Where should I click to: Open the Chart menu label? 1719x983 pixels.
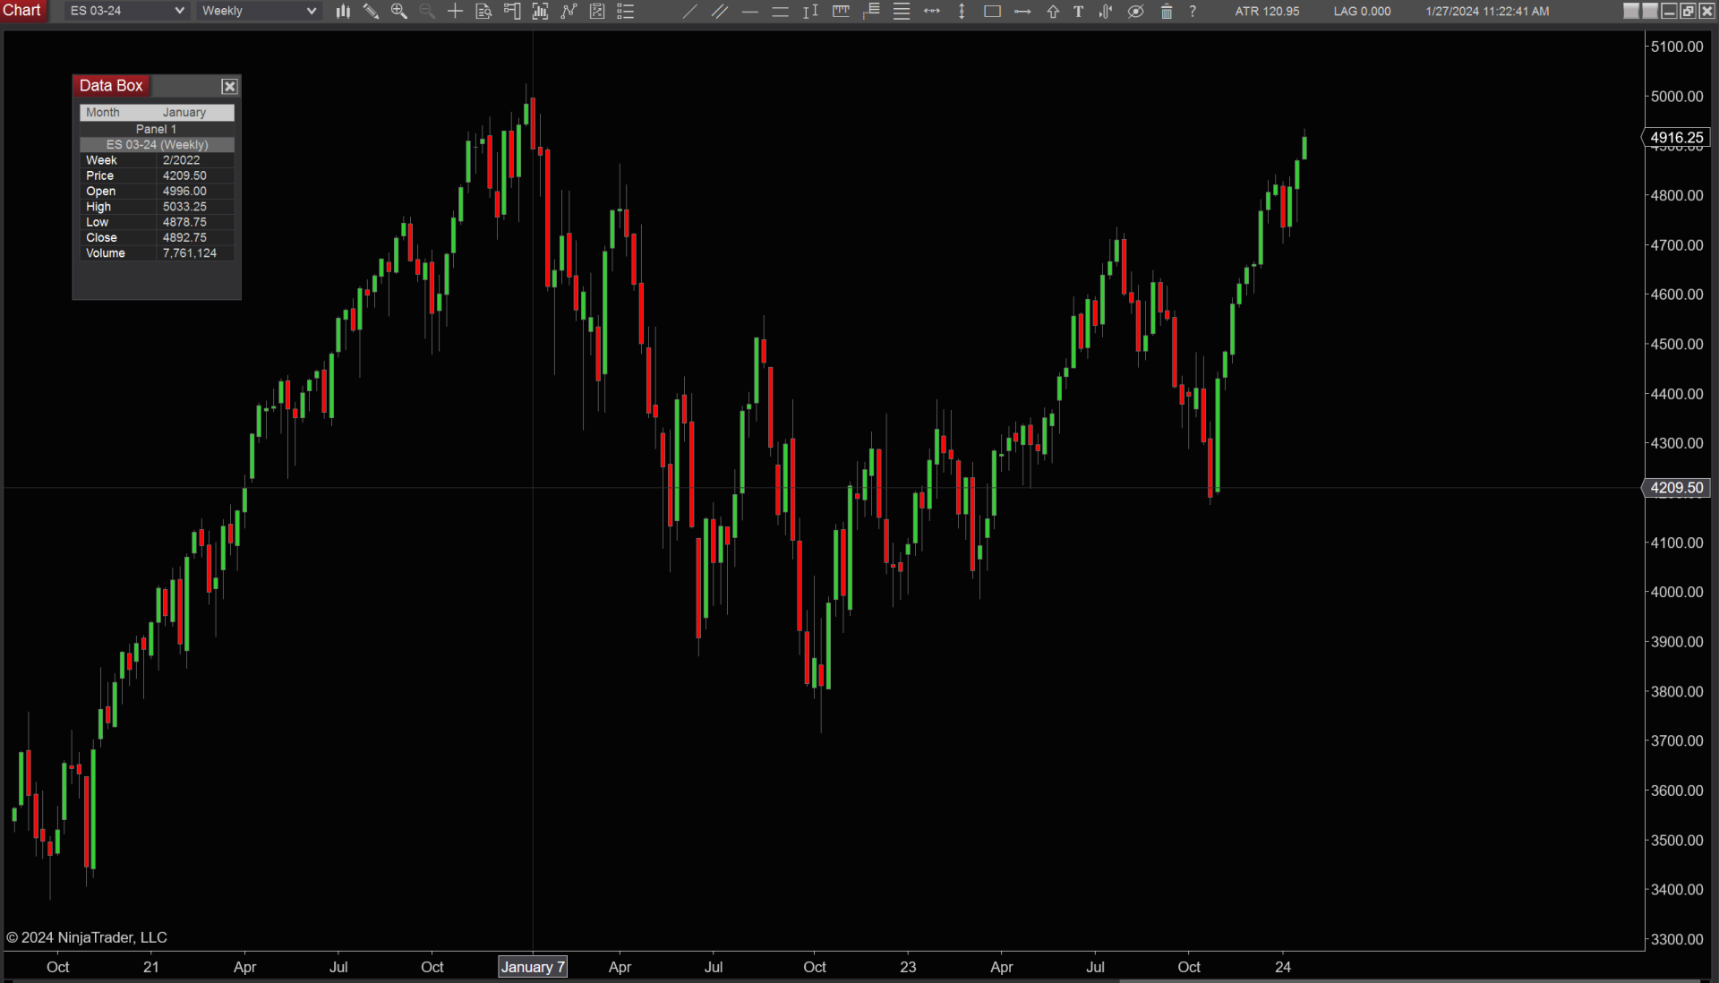click(22, 10)
